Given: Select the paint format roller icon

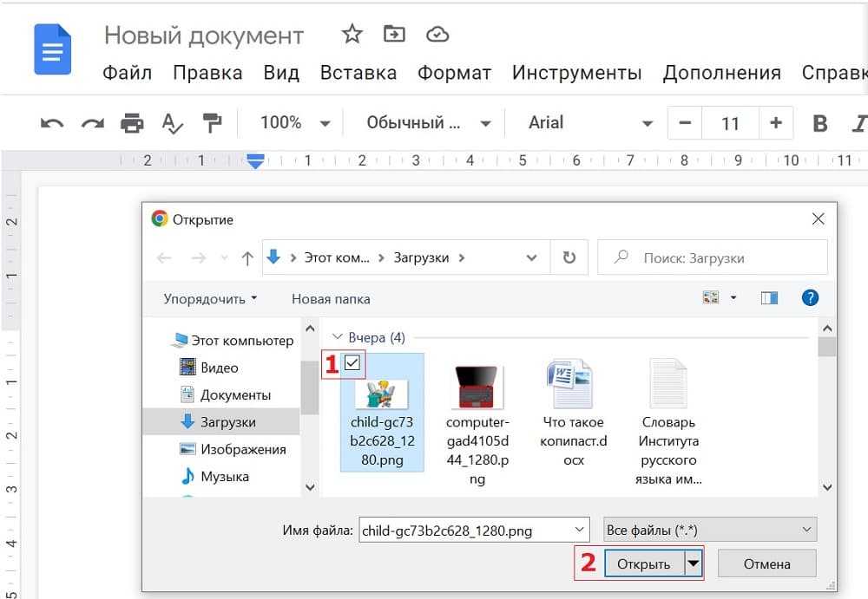Looking at the screenshot, I should (212, 123).
